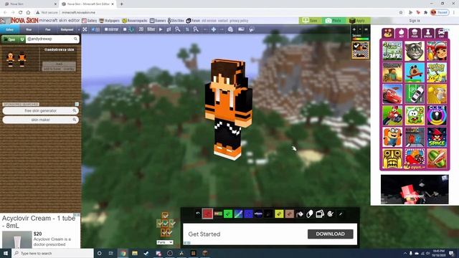Toggle the torso body part checkbox
459x258 pixels.
(x=166, y=224)
